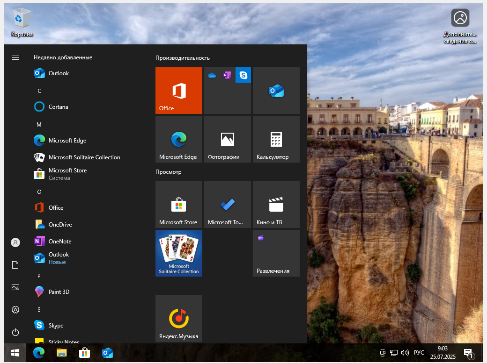487x363 pixels.
Task: Switch input language via РУС indicator
Action: (419, 353)
